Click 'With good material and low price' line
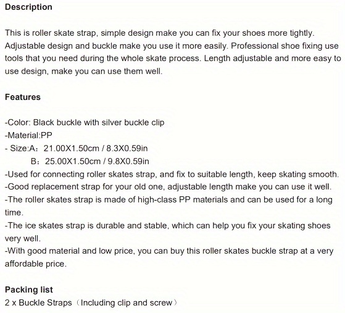 169,251
